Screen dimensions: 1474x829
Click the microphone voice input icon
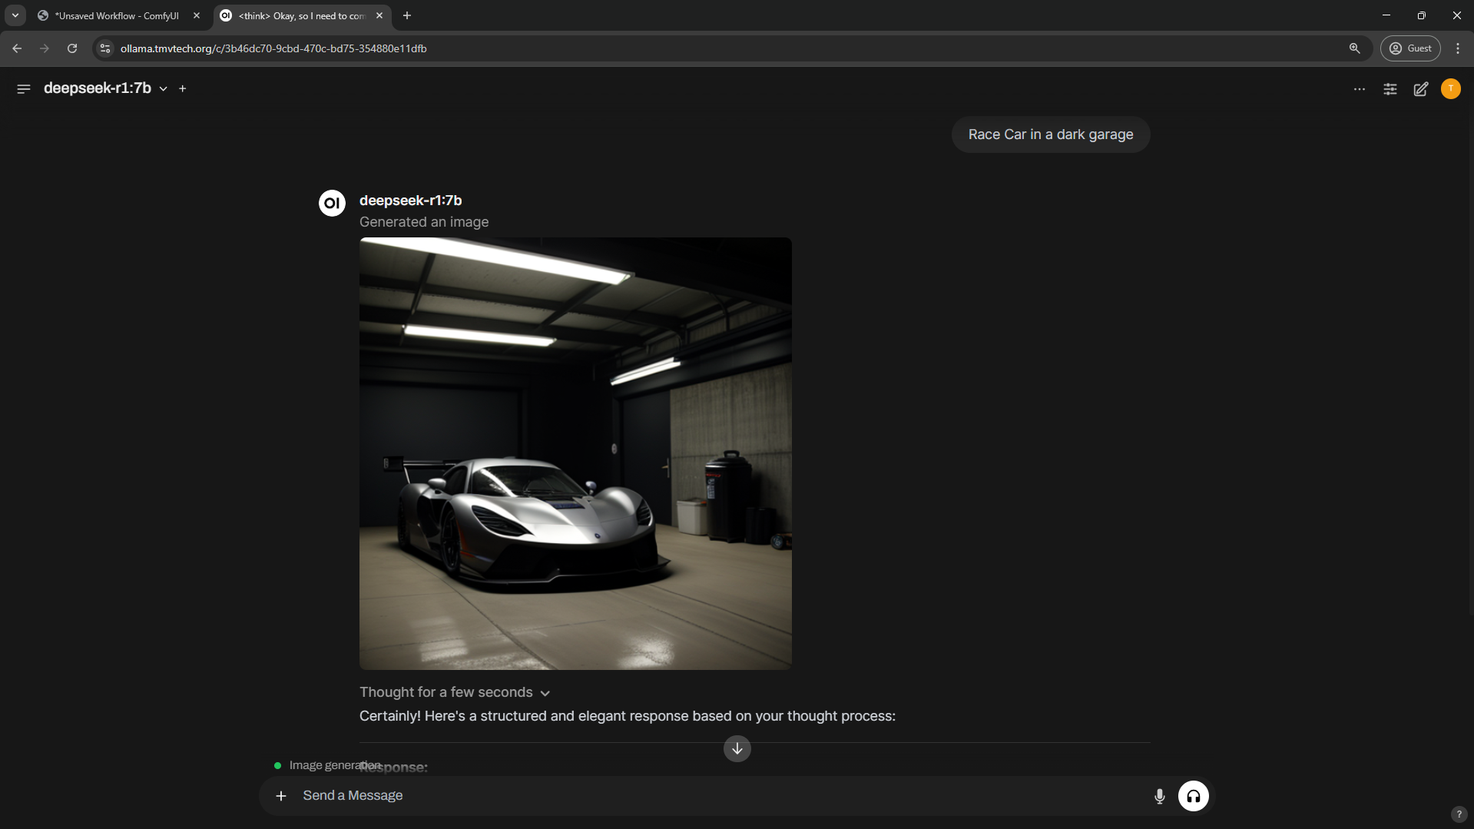coord(1159,796)
